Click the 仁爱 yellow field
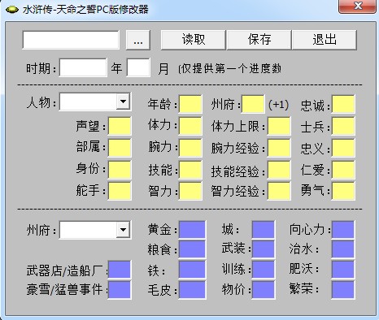The image size is (379, 320). pyautogui.click(x=343, y=170)
